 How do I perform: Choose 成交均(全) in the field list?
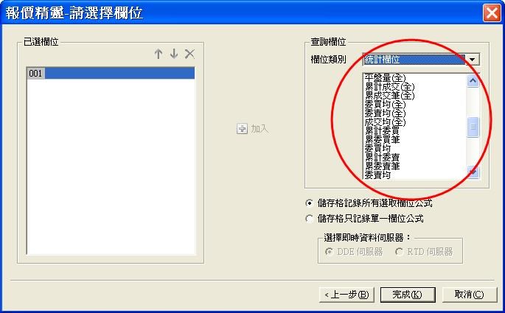click(385, 122)
